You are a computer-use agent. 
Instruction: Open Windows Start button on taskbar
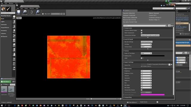coord(2,106)
